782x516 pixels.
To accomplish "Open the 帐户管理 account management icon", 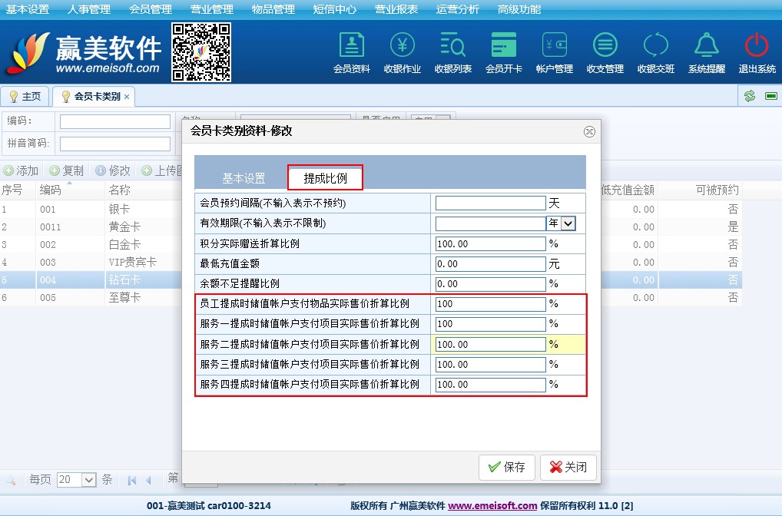I will tap(554, 46).
